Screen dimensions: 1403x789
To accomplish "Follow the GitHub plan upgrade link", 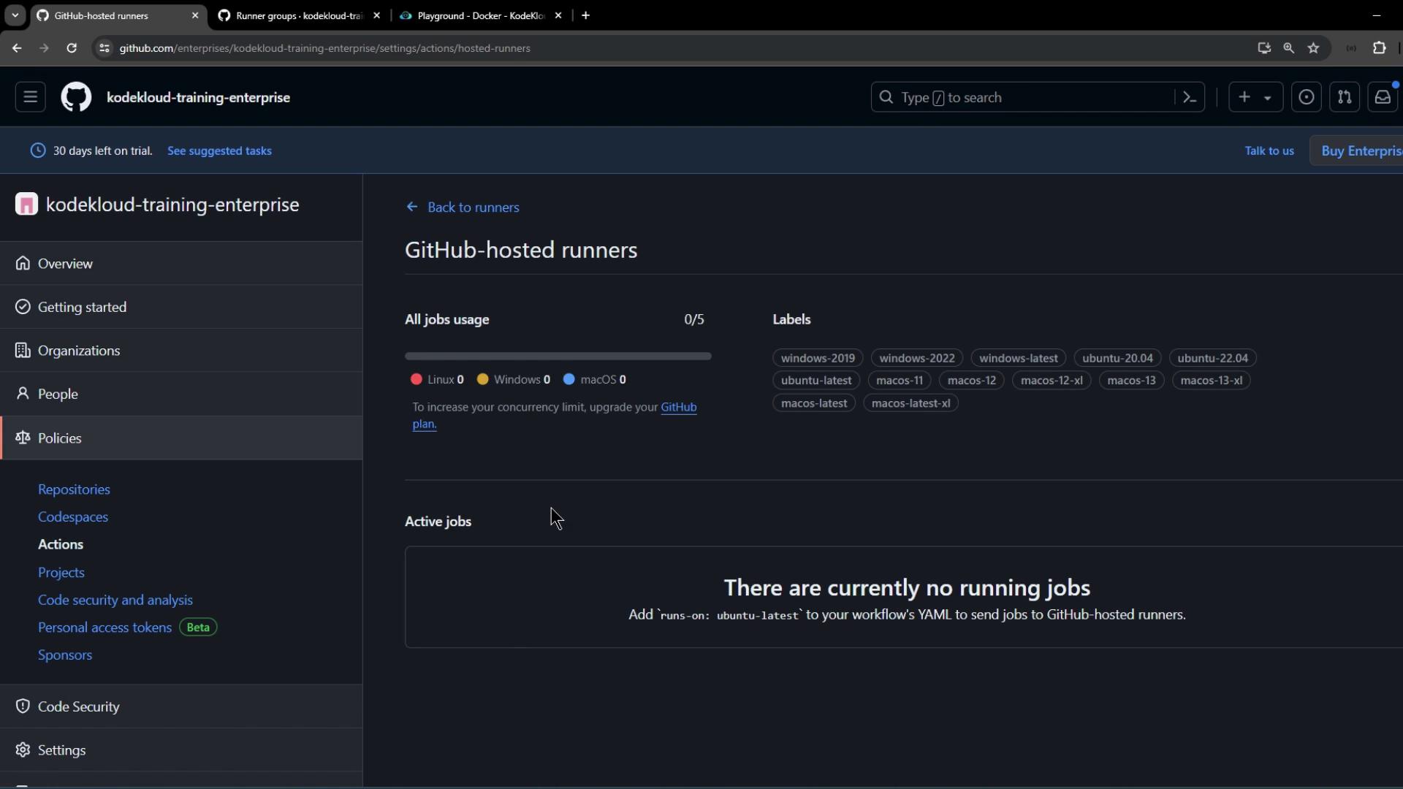I will point(678,407).
